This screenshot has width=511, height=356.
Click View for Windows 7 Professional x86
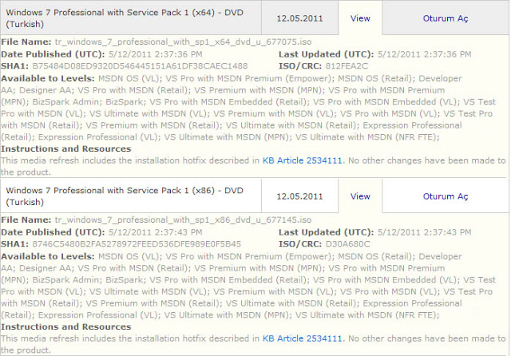(x=360, y=196)
